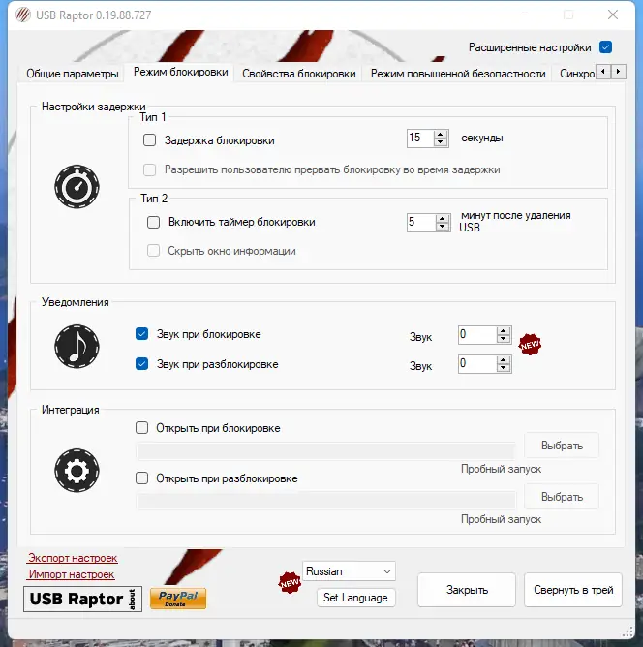Screen dimensions: 643x647
Task: Decrease the timer minutes spinner value
Action: (x=443, y=227)
